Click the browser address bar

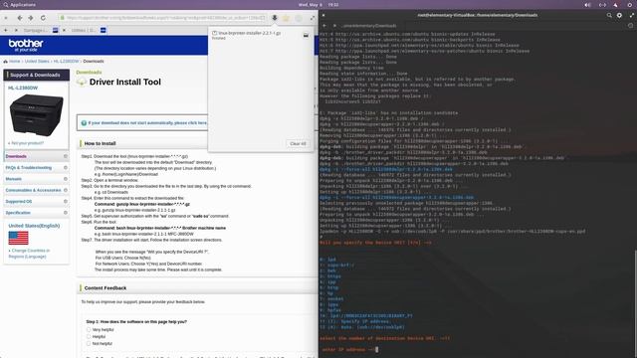pyautogui.click(x=162, y=18)
